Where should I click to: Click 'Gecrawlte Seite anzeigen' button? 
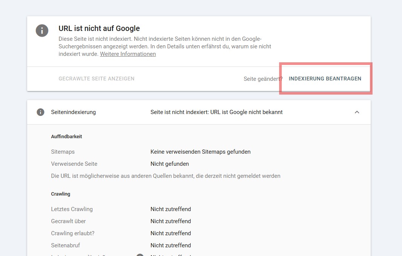point(96,79)
